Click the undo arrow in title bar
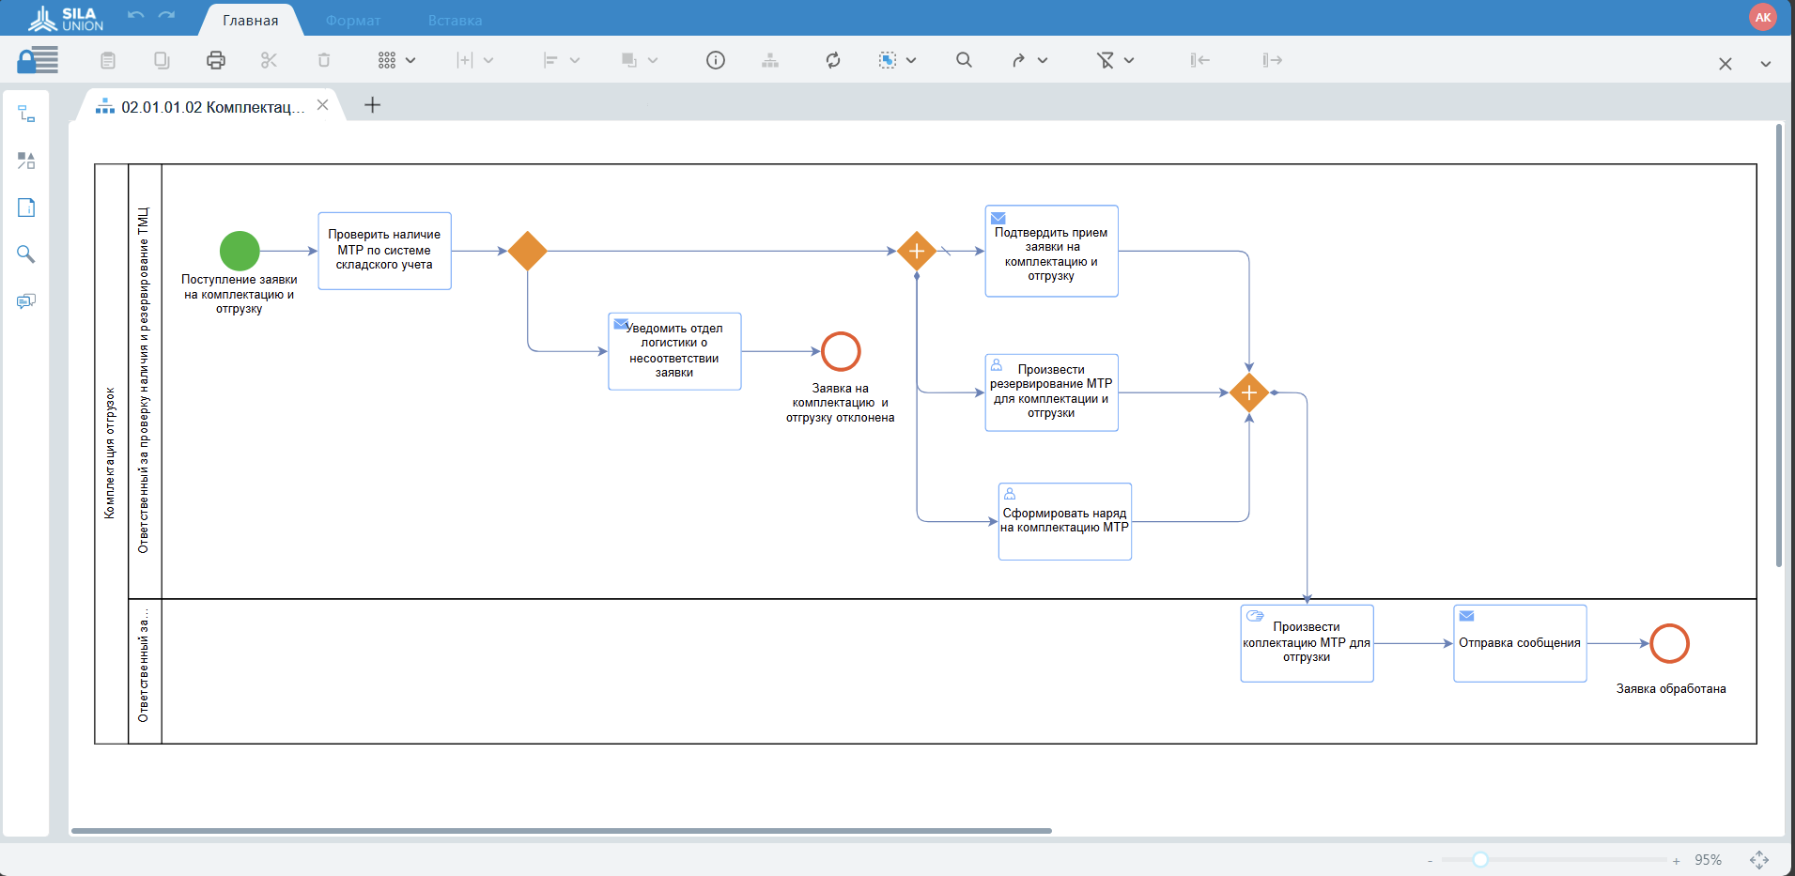 (136, 15)
